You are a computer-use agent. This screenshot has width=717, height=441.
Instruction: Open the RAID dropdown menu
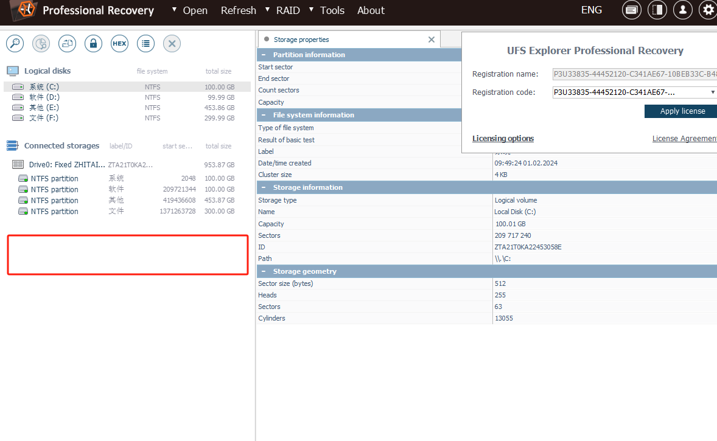(282, 10)
